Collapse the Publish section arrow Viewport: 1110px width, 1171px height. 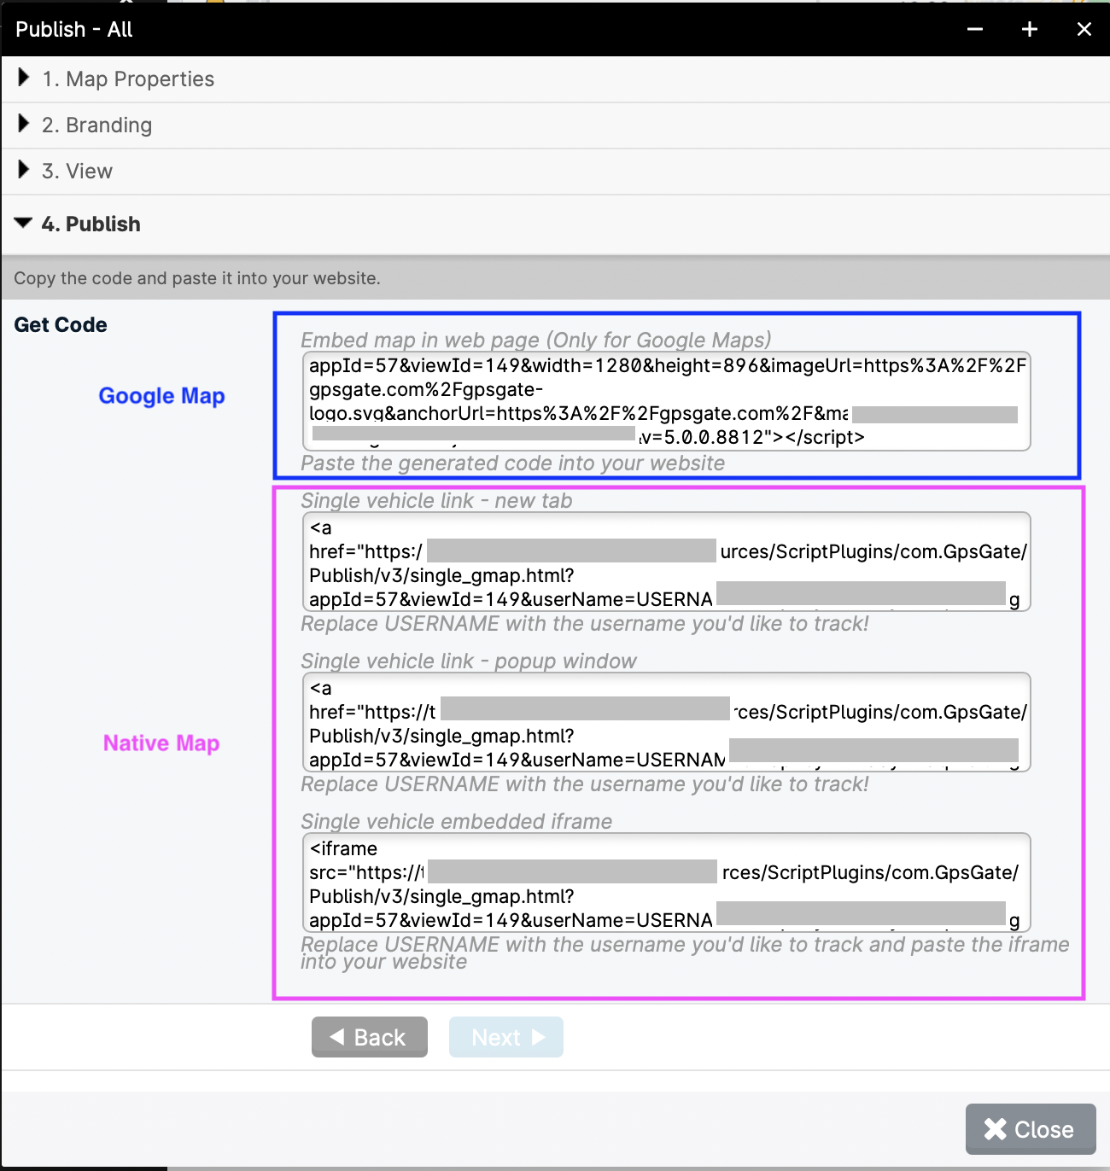(x=24, y=224)
